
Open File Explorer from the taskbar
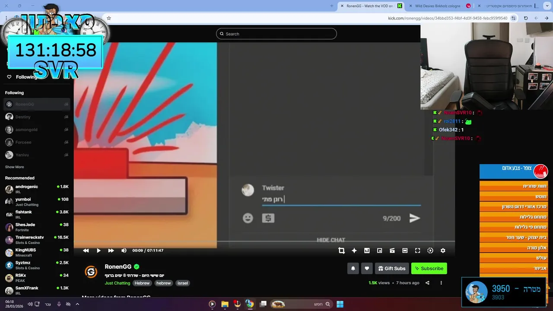[225, 304]
